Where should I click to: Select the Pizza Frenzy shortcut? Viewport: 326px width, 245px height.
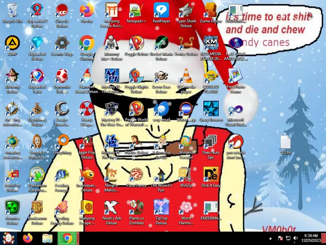click(136, 177)
